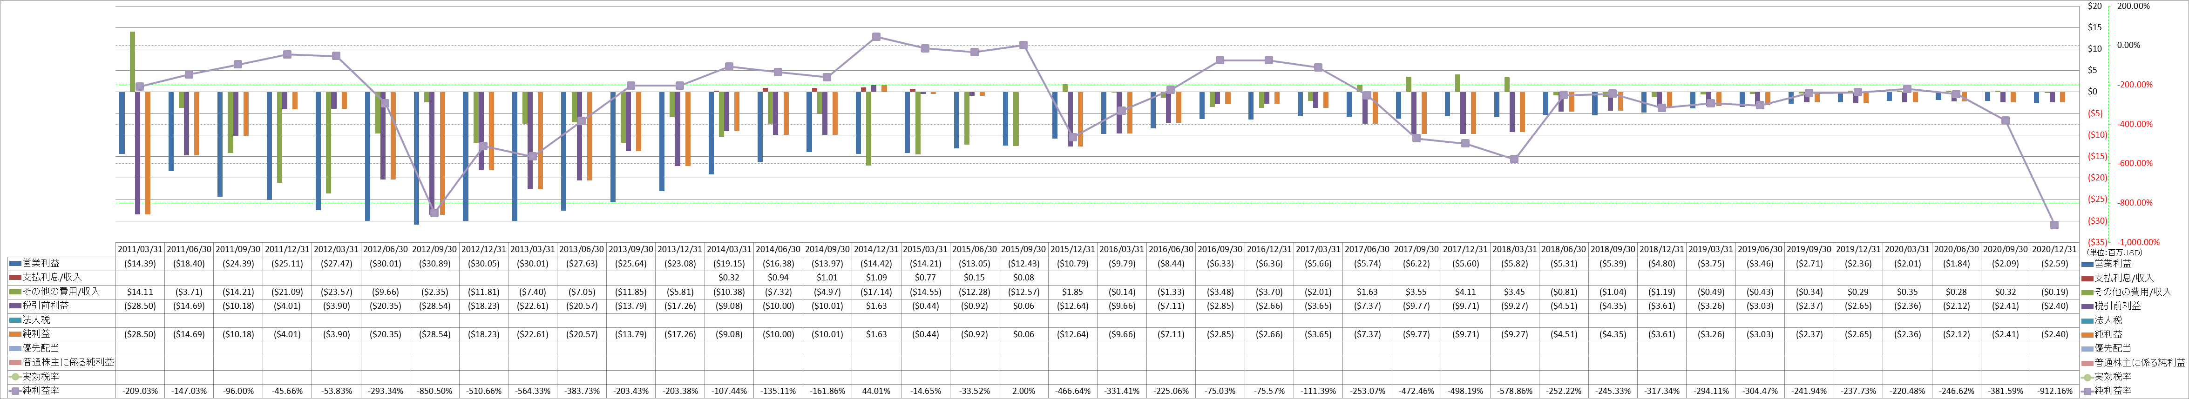Select その他の費用/収入 row label in the data table
Screen dimensions: 2189x399
(x=61, y=292)
